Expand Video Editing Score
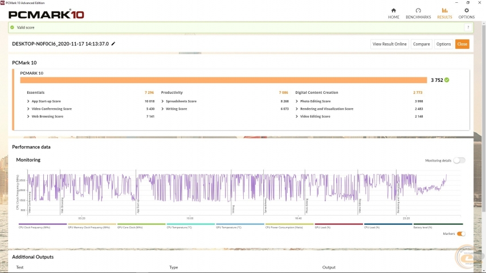This screenshot has height=273, width=486. (x=297, y=117)
